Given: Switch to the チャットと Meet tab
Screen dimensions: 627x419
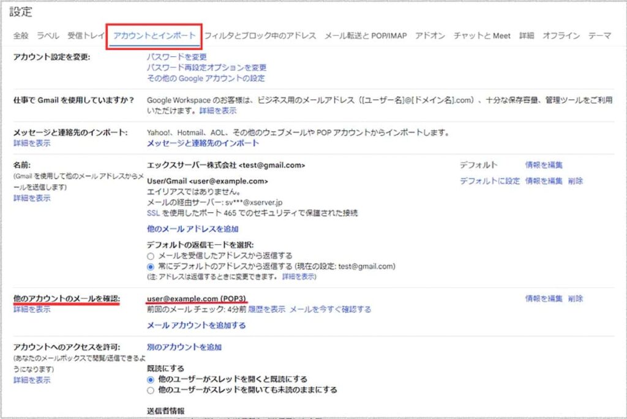Looking at the screenshot, I should tap(481, 35).
